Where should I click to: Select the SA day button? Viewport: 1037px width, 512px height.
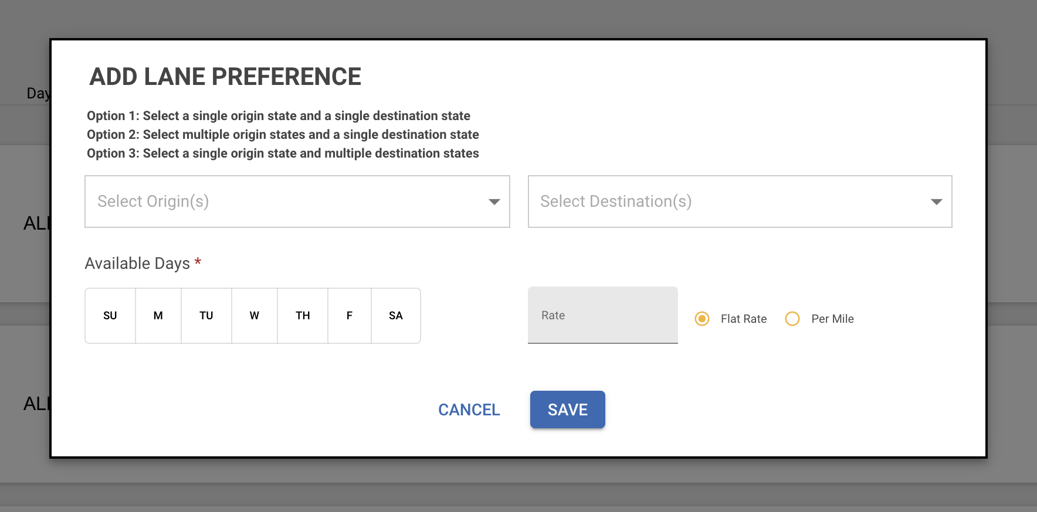click(x=396, y=316)
